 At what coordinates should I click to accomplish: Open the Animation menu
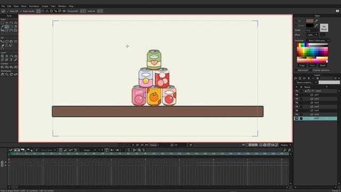point(34,6)
